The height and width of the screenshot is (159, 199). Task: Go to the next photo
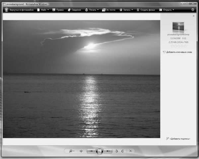[108, 151]
